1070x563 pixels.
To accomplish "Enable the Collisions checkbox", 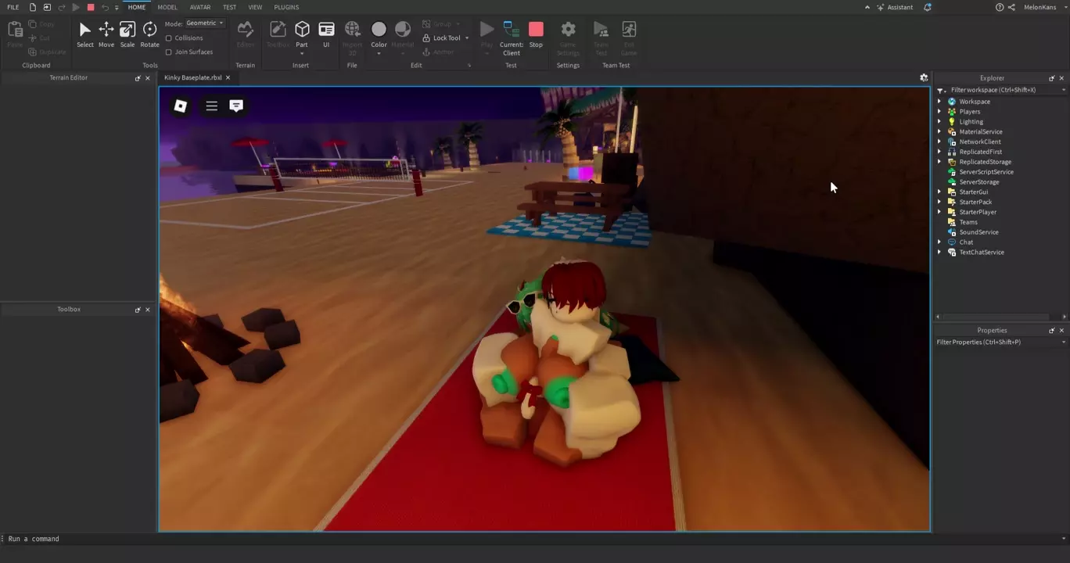I will click(169, 38).
